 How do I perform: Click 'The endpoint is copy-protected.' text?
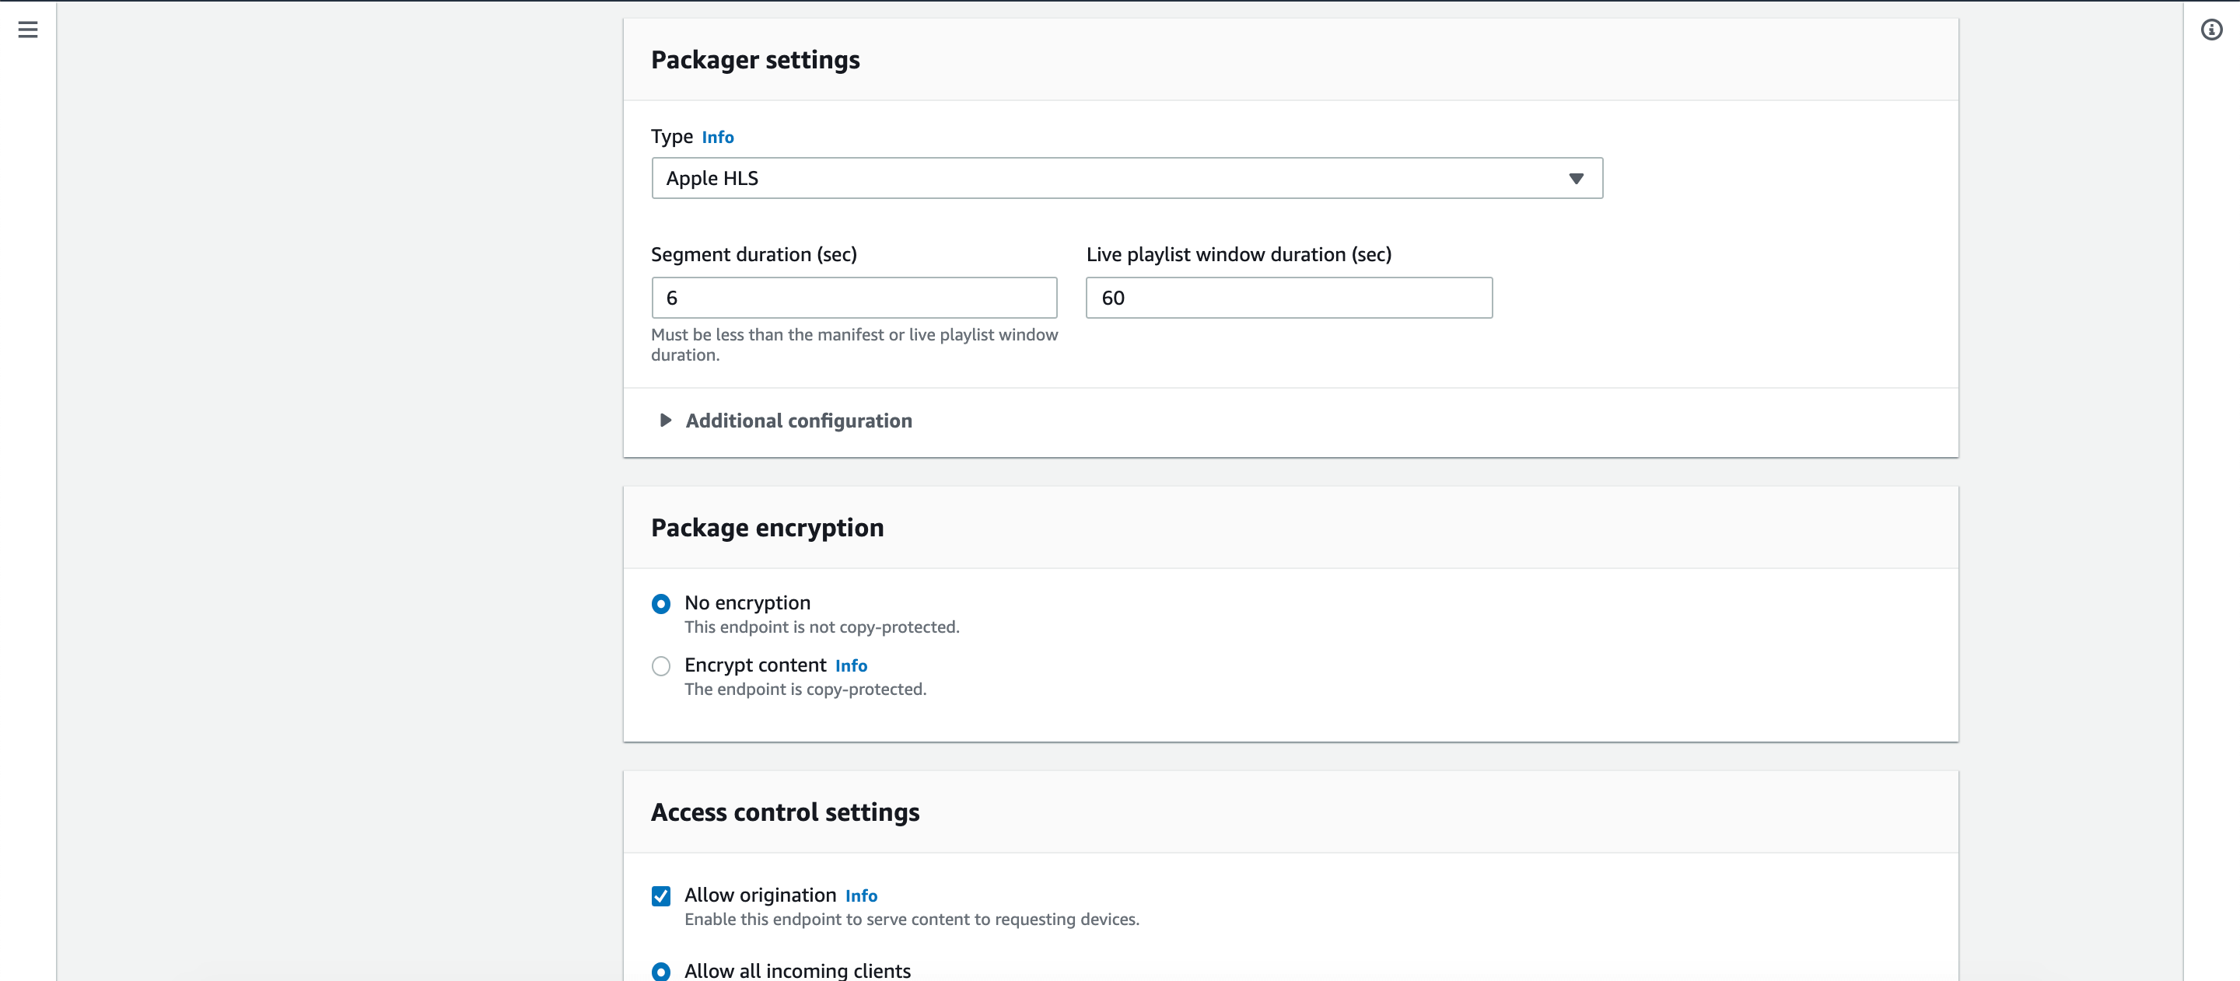click(805, 689)
